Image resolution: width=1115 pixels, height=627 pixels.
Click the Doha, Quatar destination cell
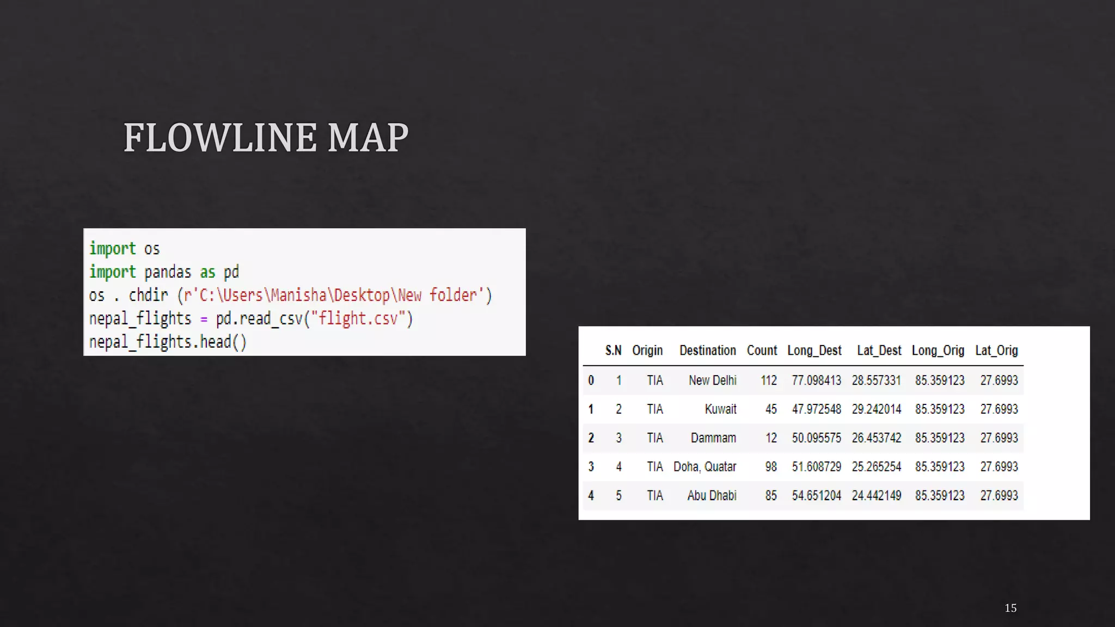(x=704, y=467)
